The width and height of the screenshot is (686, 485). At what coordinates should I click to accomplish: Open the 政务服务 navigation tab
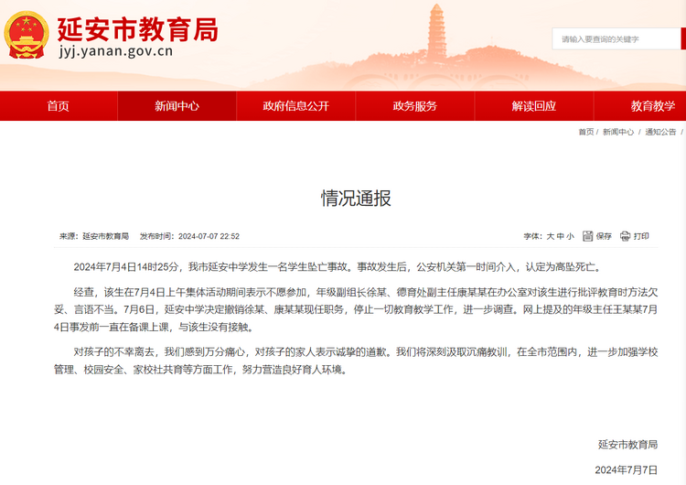coord(414,106)
